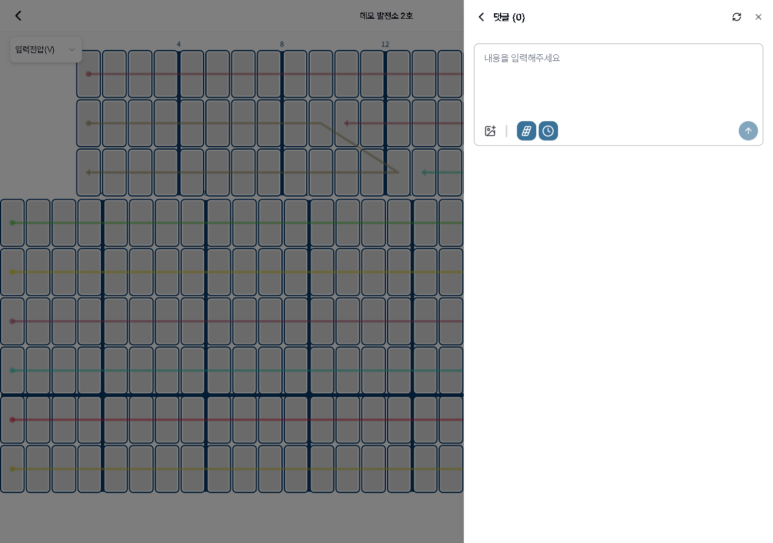This screenshot has width=773, height=543.
Task: Select the teal string start dot at left edge
Action: [12, 370]
